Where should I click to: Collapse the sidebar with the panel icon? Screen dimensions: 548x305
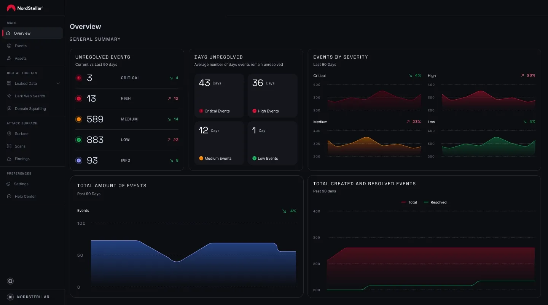[10, 281]
